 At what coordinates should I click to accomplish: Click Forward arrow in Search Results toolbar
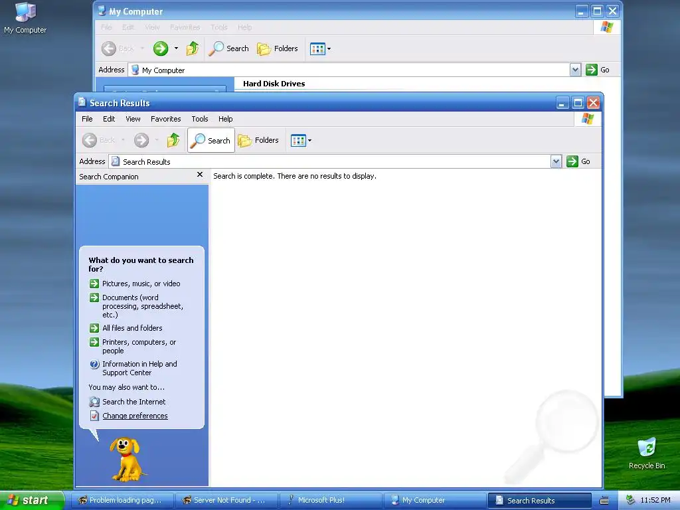coord(141,140)
